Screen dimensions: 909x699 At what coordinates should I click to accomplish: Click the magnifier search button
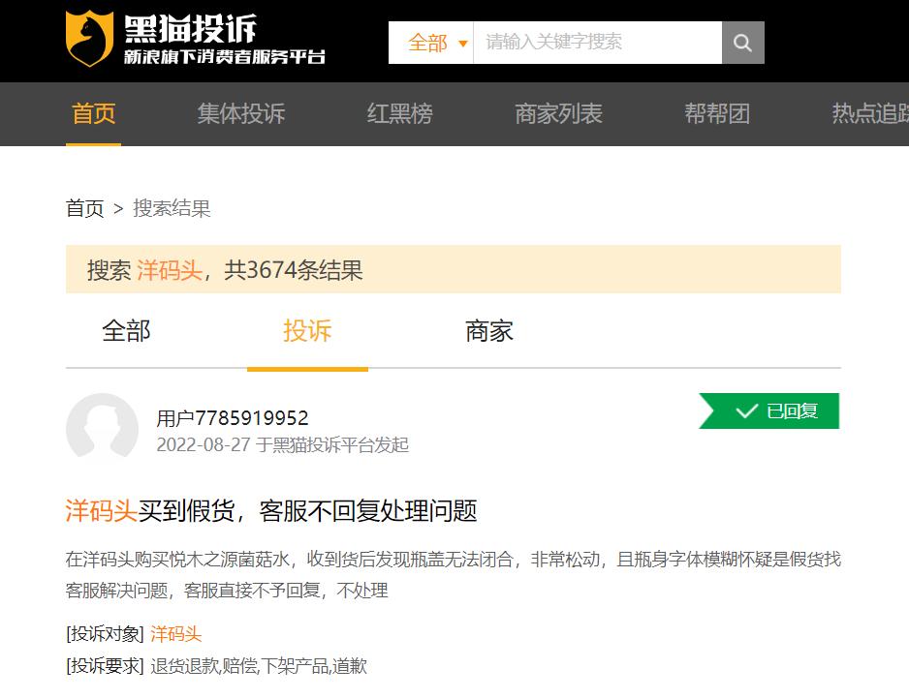[x=742, y=43]
